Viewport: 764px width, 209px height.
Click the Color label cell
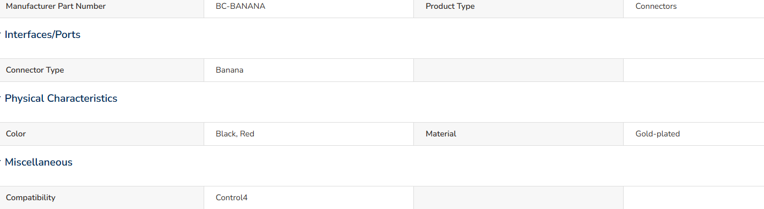(x=102, y=134)
